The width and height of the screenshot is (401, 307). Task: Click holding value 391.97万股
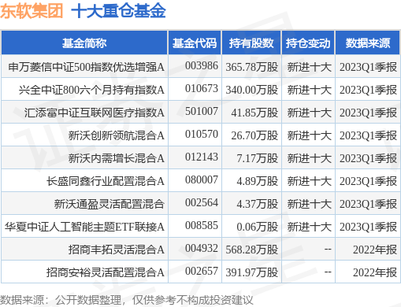pos(252,272)
